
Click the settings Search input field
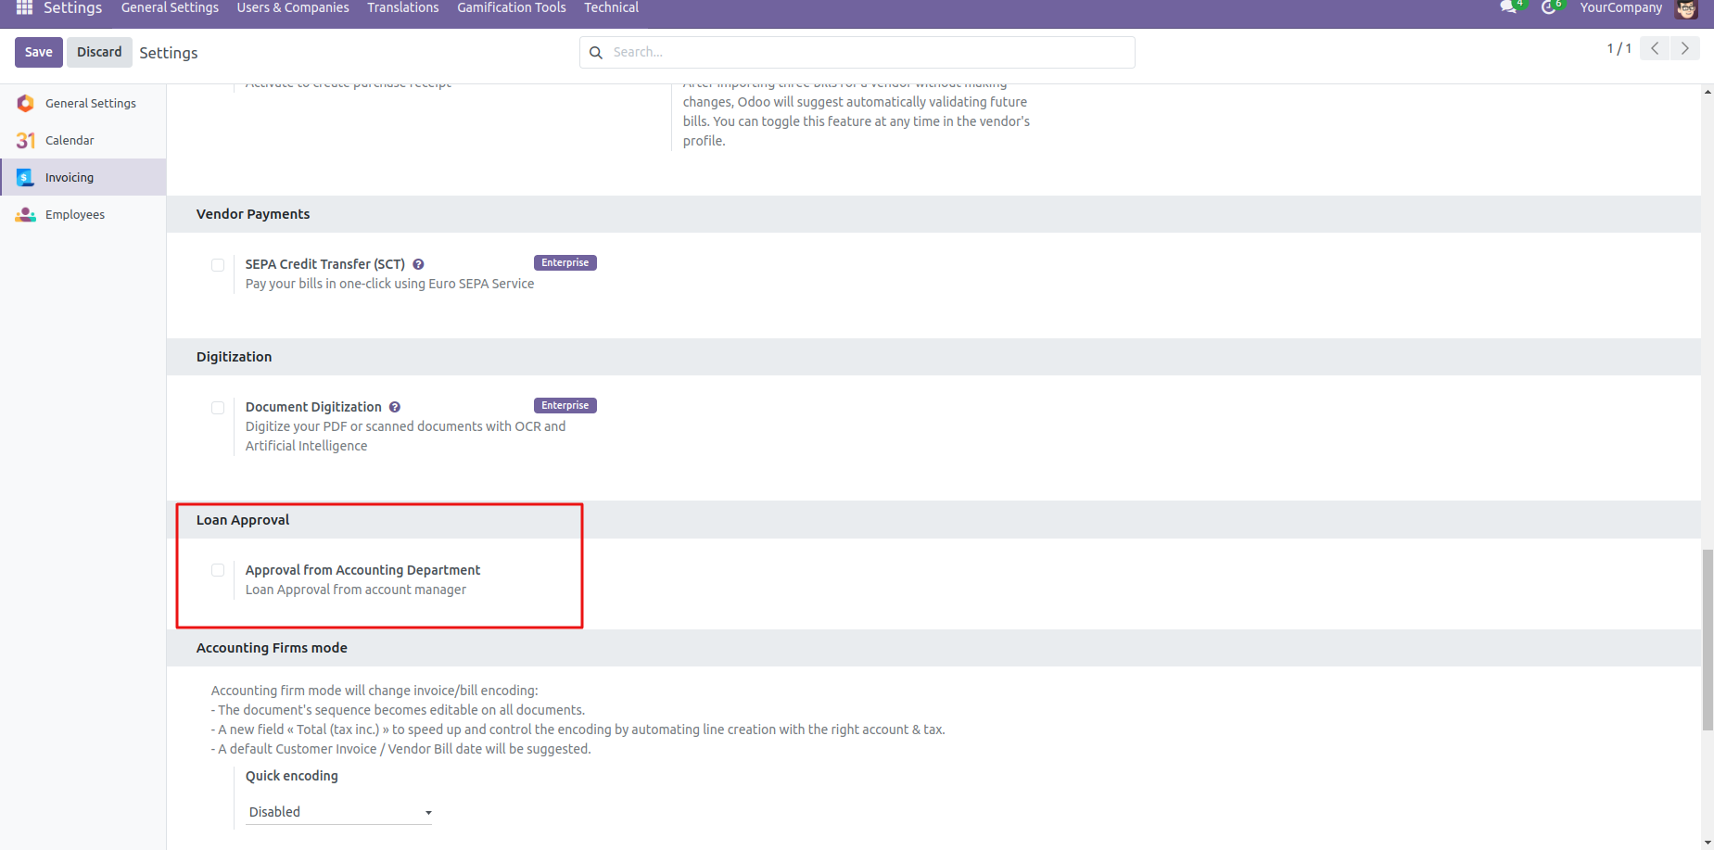[x=867, y=52]
